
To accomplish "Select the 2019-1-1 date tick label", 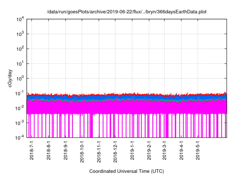I will (132, 150).
